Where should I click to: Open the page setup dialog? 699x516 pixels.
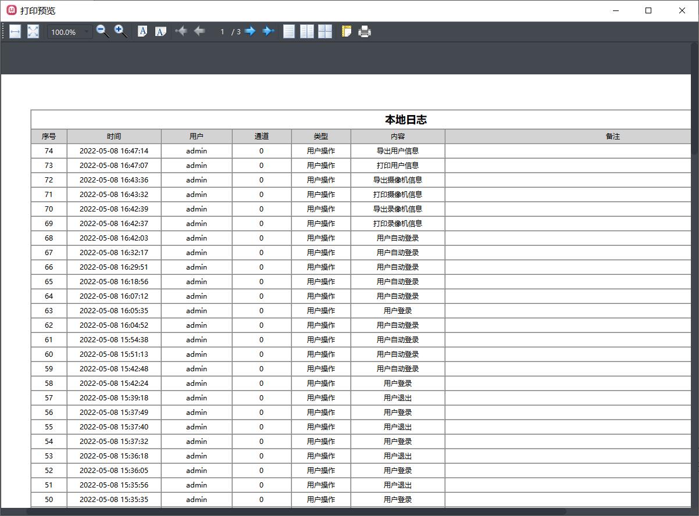point(347,31)
